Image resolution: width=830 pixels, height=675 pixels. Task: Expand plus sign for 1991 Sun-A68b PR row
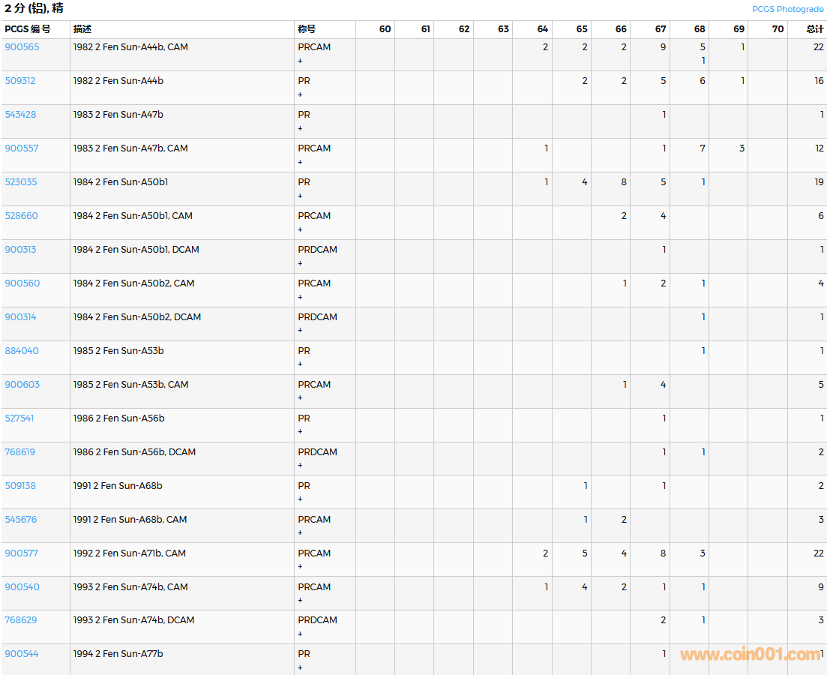[x=301, y=499]
